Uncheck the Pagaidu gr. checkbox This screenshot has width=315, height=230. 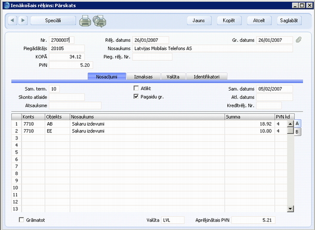pyautogui.click(x=136, y=97)
